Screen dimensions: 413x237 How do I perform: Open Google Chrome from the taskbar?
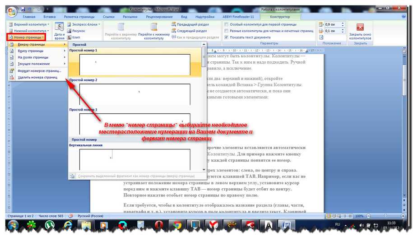[x=177, y=226]
